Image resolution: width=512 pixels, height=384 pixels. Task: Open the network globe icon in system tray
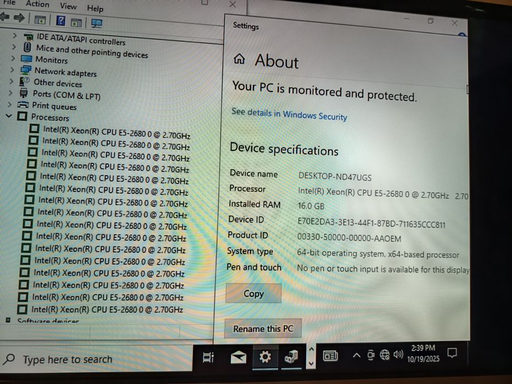[x=384, y=354]
